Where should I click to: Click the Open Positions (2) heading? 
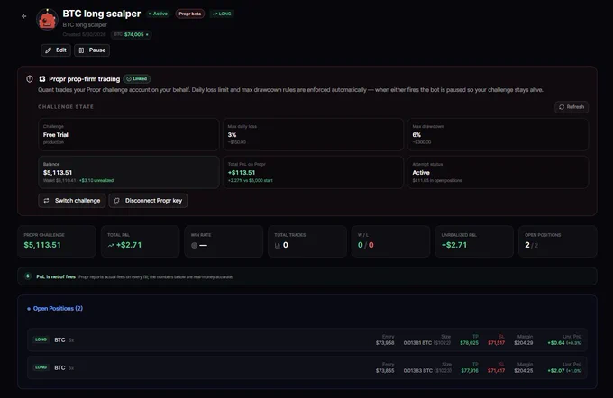pyautogui.click(x=58, y=308)
